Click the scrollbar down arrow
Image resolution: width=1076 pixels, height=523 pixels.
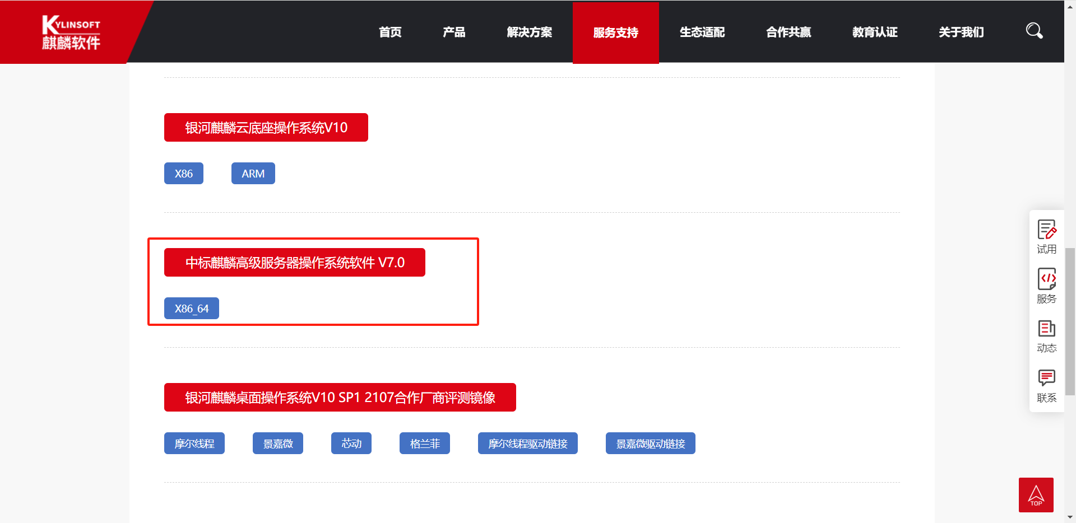[1070, 517]
